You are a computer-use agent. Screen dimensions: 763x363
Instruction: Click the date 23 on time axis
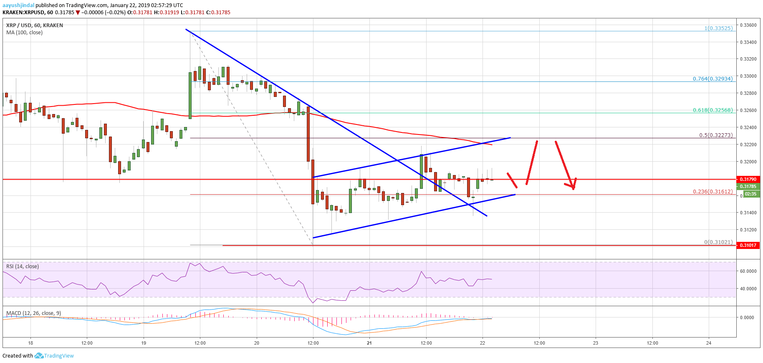(x=596, y=343)
